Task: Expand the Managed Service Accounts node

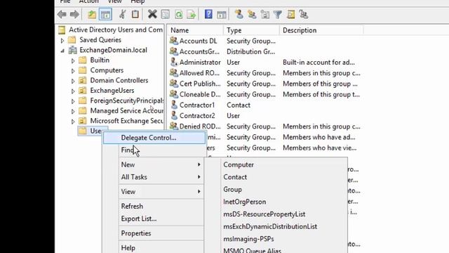Action: 73,111
